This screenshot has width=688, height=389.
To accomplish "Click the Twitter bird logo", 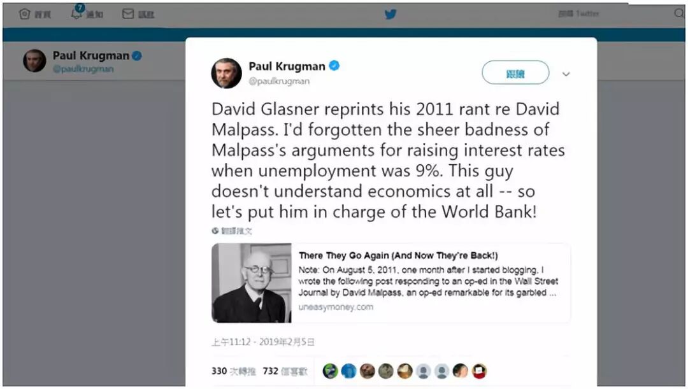I will (391, 14).
